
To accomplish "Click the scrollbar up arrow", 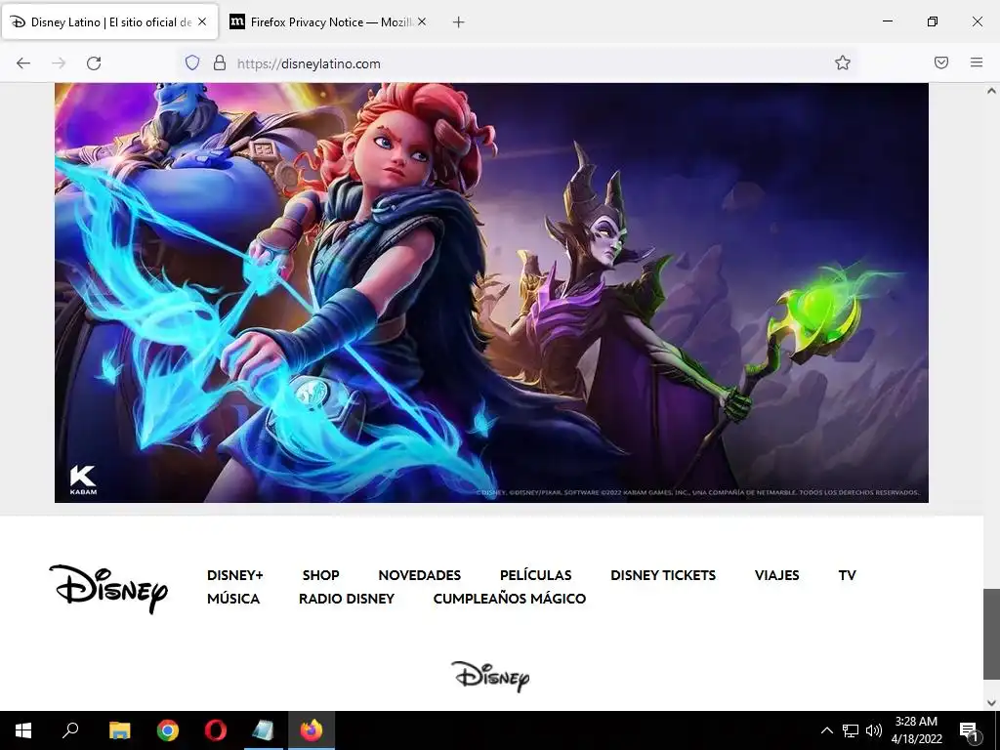I will pyautogui.click(x=991, y=91).
